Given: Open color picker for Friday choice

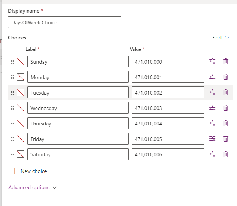Looking at the screenshot, I should pyautogui.click(x=21, y=139).
